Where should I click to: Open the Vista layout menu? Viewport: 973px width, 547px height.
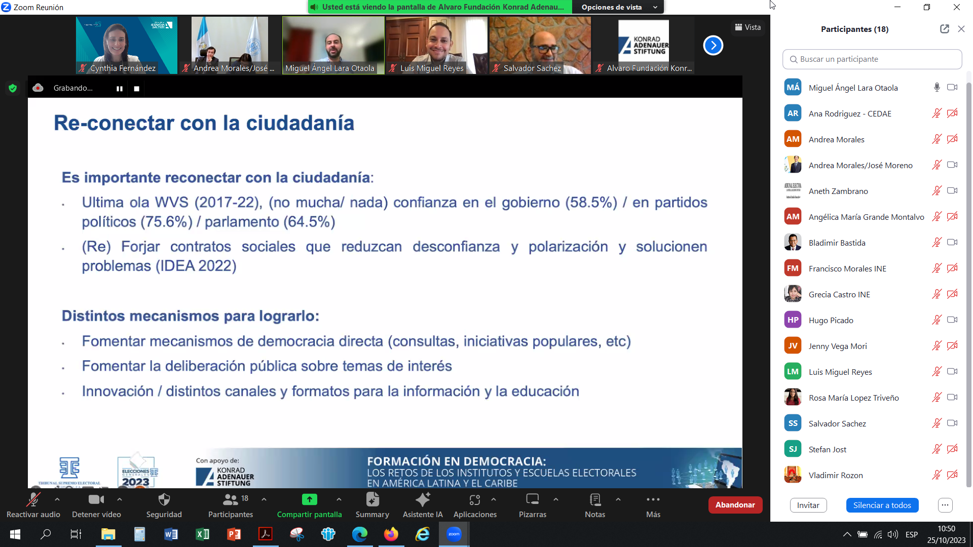(747, 27)
